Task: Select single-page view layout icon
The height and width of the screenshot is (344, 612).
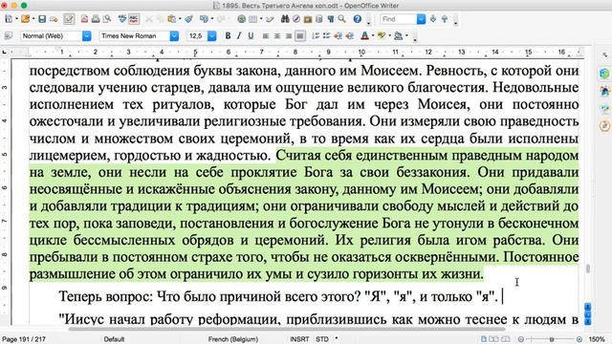Action: click(484, 339)
